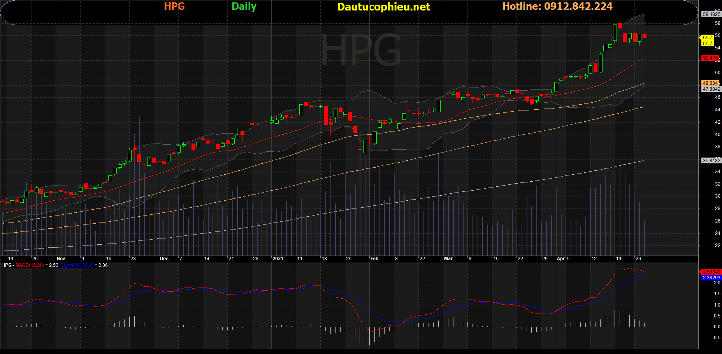The height and width of the screenshot is (354, 722).
Task: Click the orange HPG ticker label
Action: pos(174,6)
